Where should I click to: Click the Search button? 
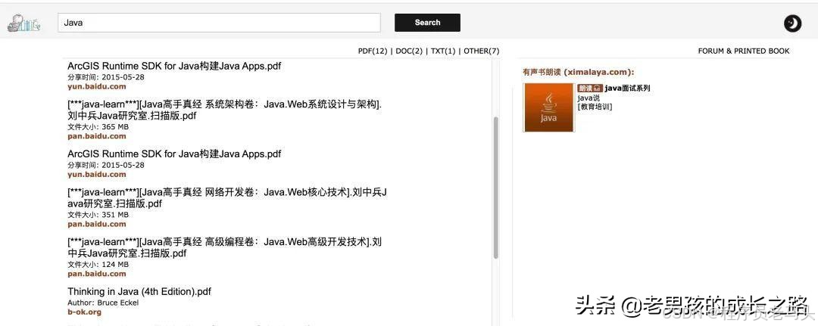pyautogui.click(x=427, y=23)
